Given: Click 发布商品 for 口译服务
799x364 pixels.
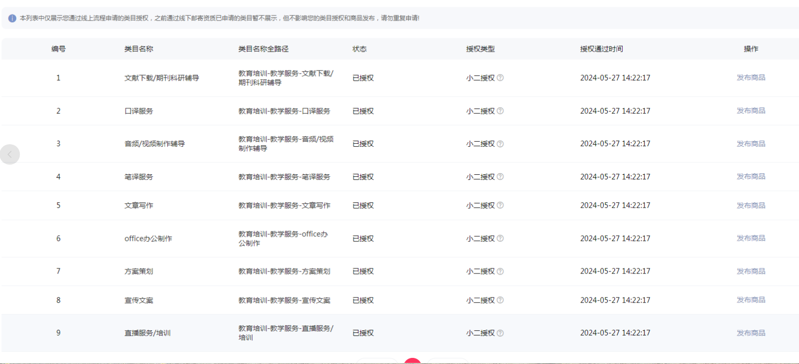Looking at the screenshot, I should pyautogui.click(x=750, y=111).
